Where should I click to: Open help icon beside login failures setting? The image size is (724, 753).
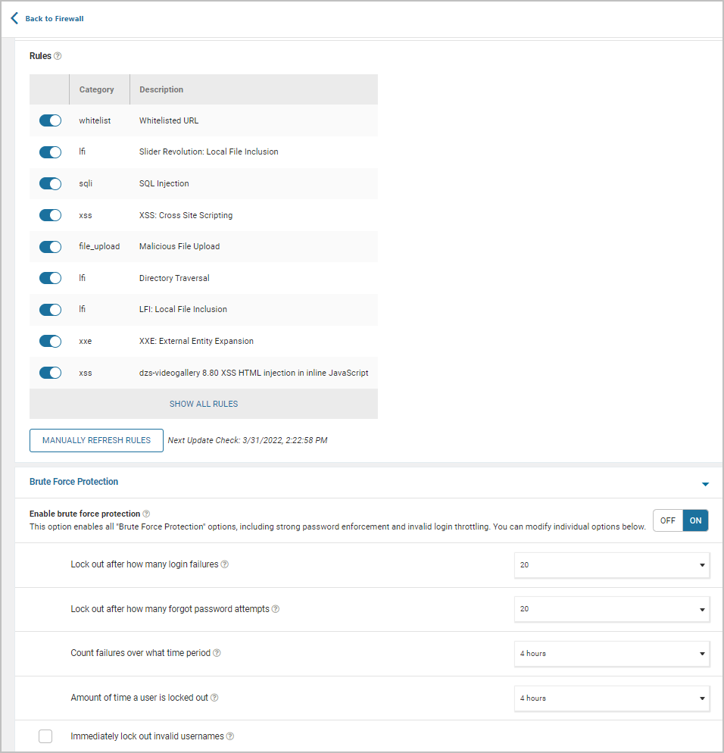(x=224, y=564)
